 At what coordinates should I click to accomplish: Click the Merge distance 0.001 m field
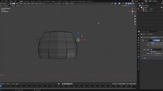158,53
